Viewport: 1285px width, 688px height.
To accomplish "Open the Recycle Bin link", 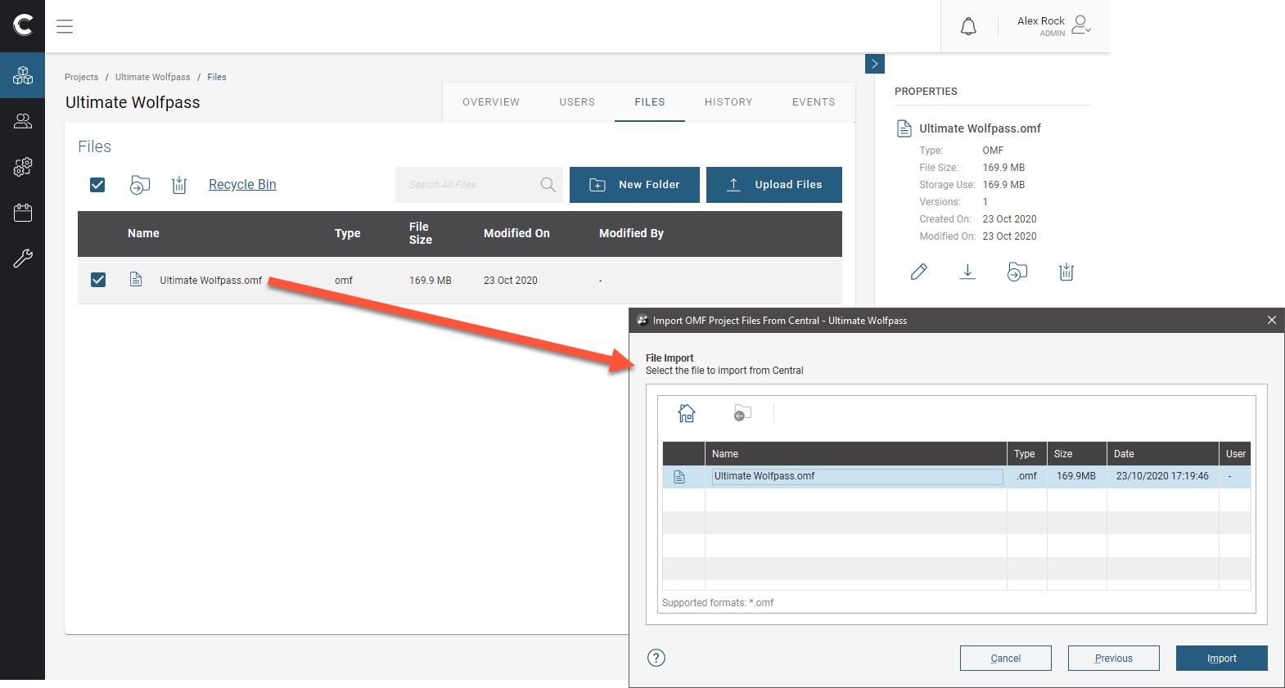I will point(242,185).
